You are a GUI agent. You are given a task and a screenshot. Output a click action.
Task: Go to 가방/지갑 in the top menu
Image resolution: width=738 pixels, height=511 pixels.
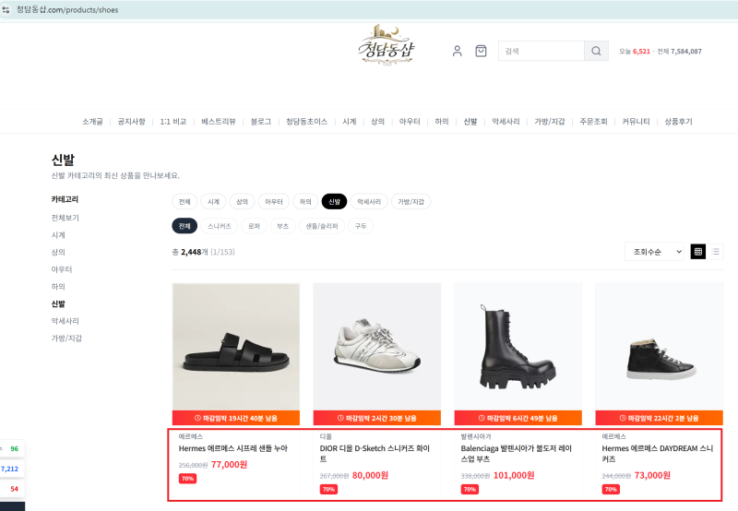[549, 122]
